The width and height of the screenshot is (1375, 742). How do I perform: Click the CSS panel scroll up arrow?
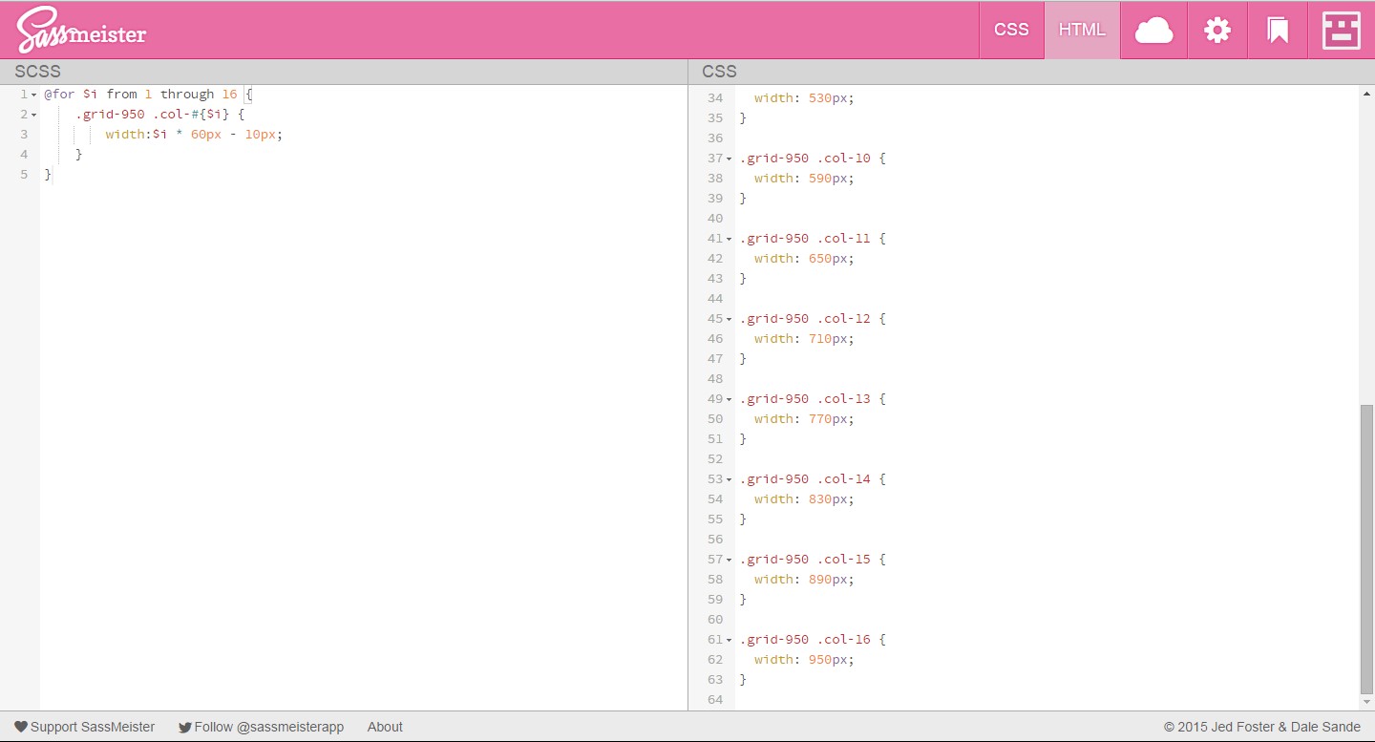[x=1366, y=93]
